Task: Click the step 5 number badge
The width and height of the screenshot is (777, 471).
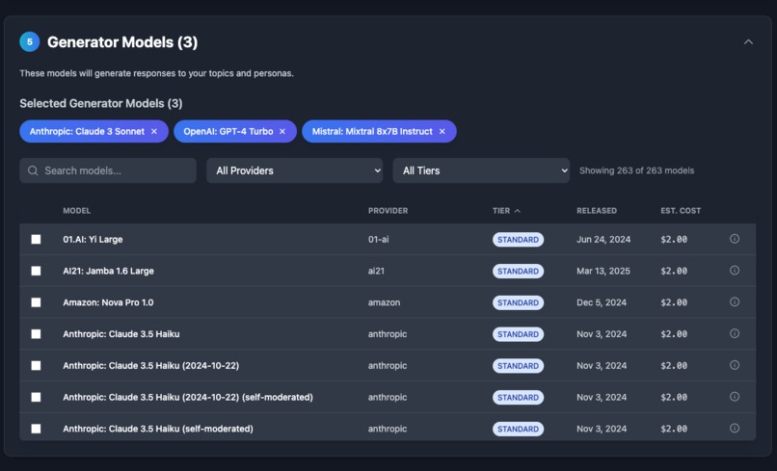Action: pos(30,42)
